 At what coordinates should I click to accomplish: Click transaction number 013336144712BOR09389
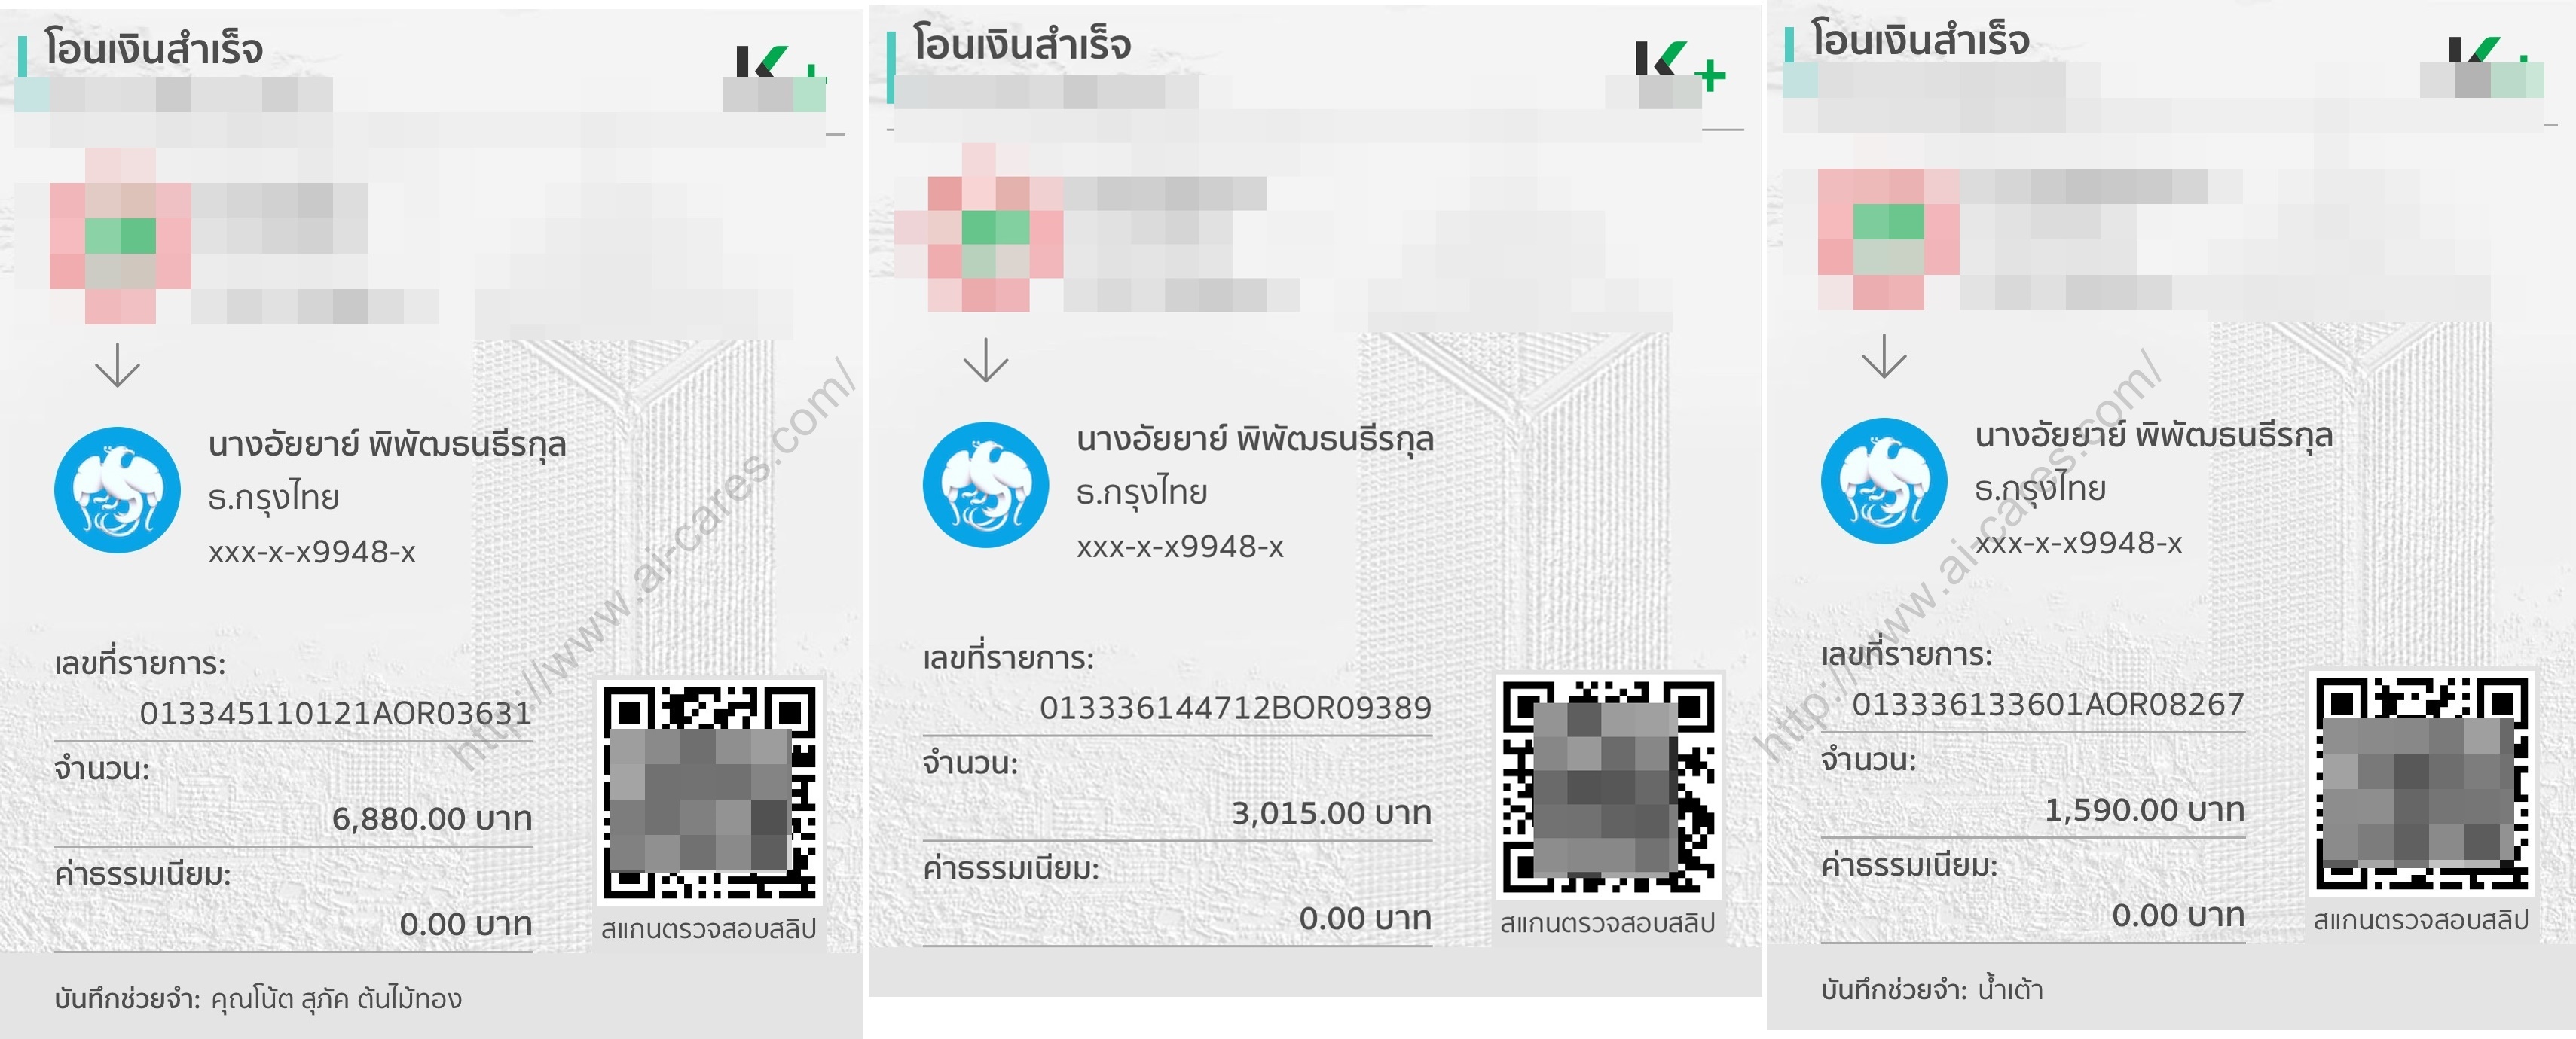tap(1235, 708)
